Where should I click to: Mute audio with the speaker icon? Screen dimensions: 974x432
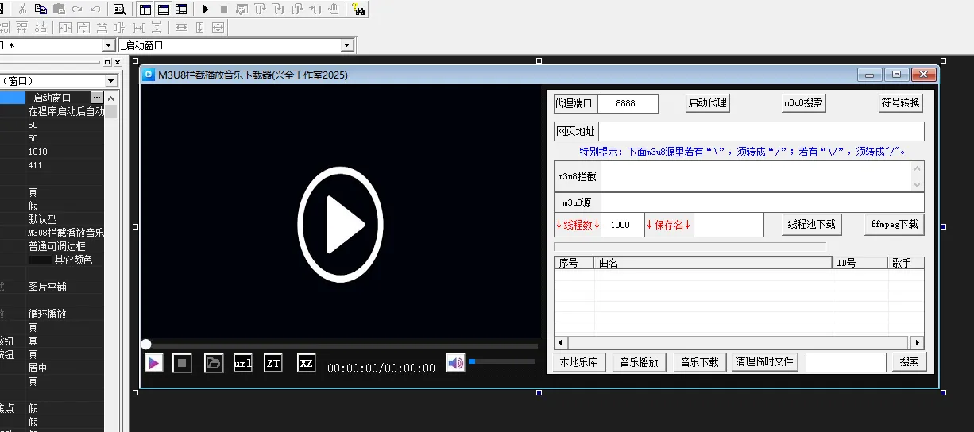455,363
